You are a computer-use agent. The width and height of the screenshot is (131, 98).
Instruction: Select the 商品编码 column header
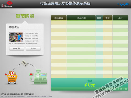59,18
